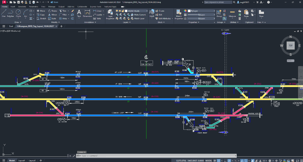Viewport: 303px width, 162px height.
Task: Click the Erase tool icon
Action: (x=72, y=11)
